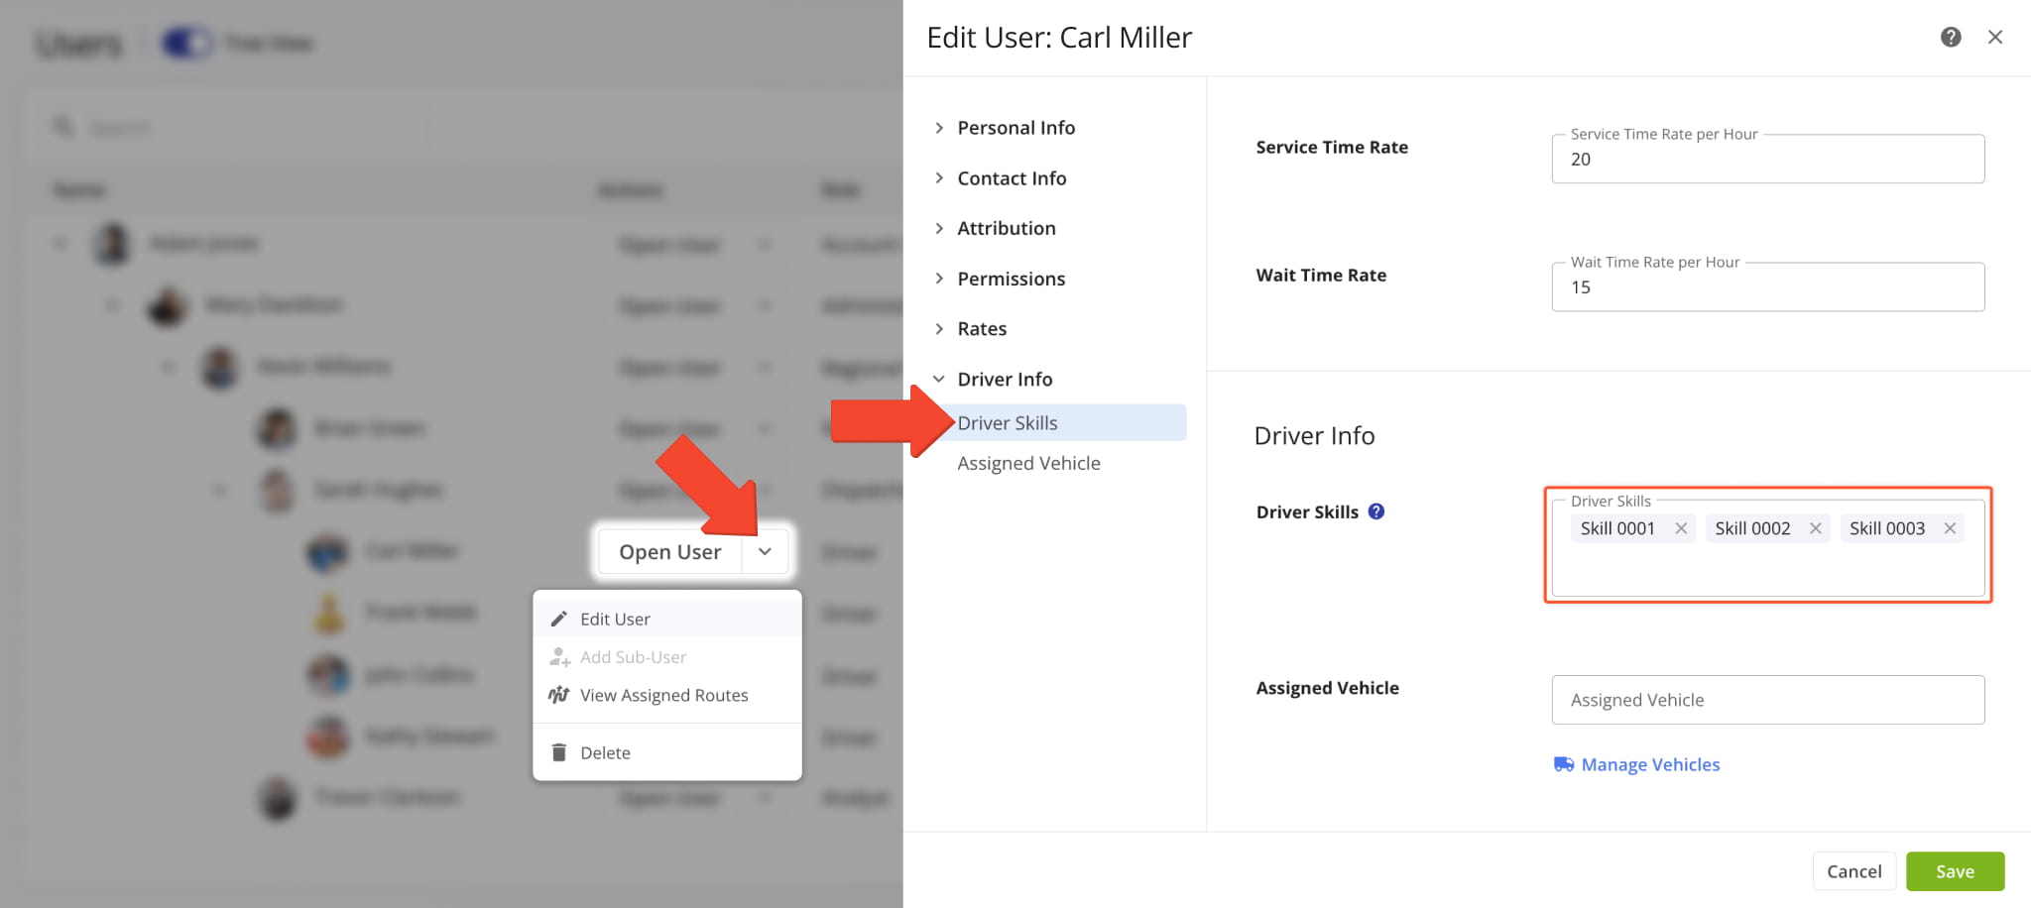This screenshot has width=2031, height=908.
Task: Click the pencil icon beside Edit User
Action: (559, 619)
